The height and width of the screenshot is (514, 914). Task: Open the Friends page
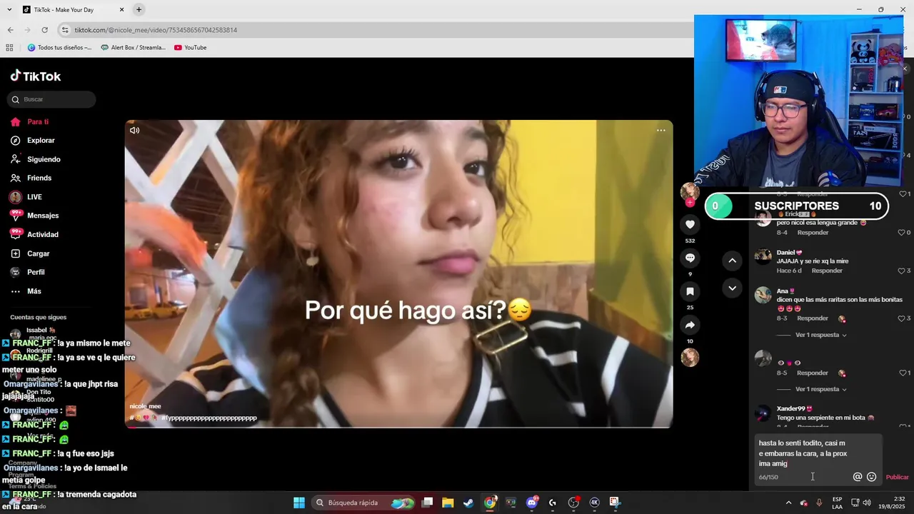click(x=39, y=178)
